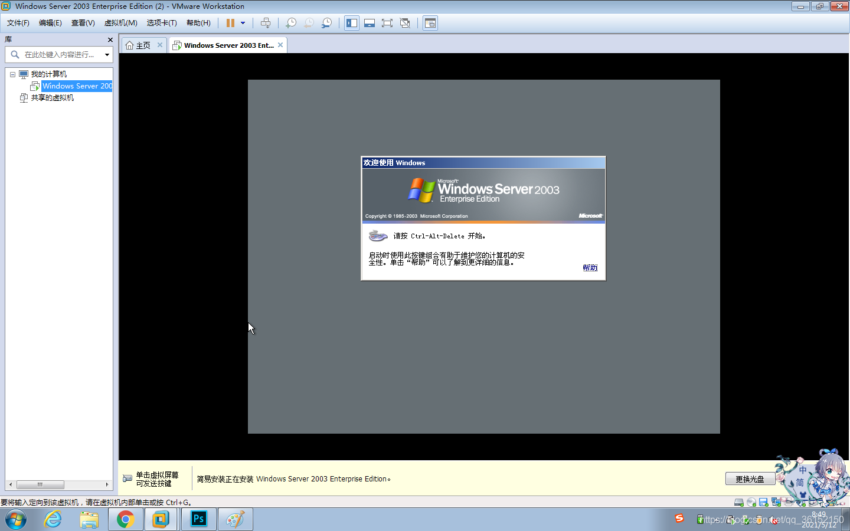Image resolution: width=850 pixels, height=531 pixels.
Task: Open Windows Explorer from the taskbar
Action: tap(89, 520)
